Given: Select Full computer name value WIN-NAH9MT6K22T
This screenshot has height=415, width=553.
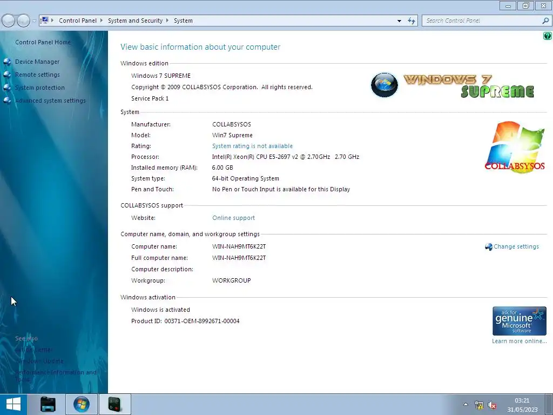Looking at the screenshot, I should [239, 258].
